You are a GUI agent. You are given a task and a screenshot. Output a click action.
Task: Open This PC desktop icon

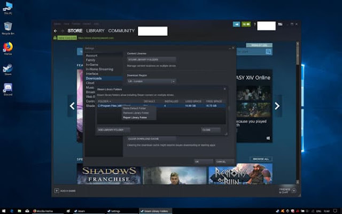click(x=8, y=9)
